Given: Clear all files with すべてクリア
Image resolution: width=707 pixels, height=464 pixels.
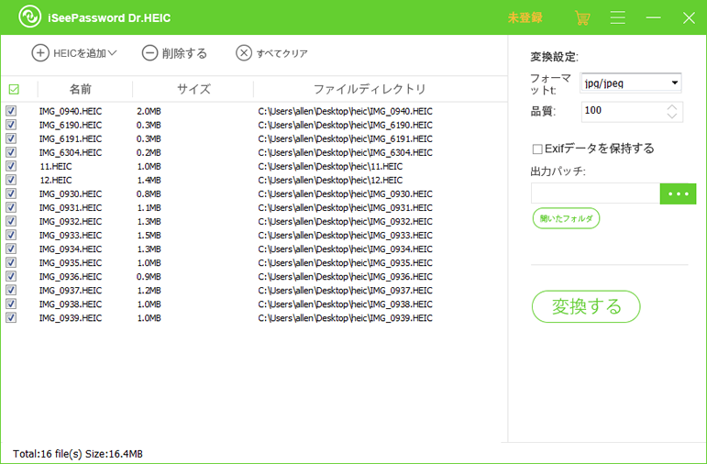Looking at the screenshot, I should pyautogui.click(x=272, y=53).
